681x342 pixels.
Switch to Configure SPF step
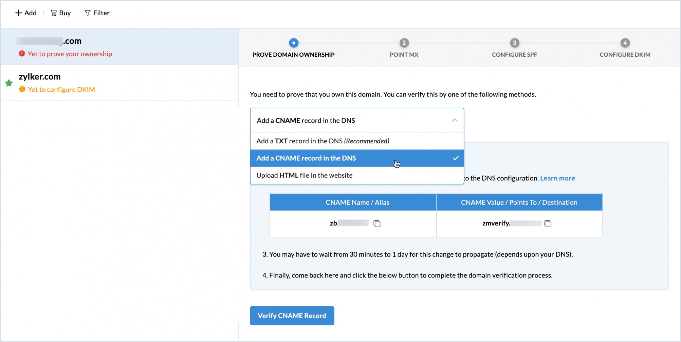pyautogui.click(x=514, y=54)
